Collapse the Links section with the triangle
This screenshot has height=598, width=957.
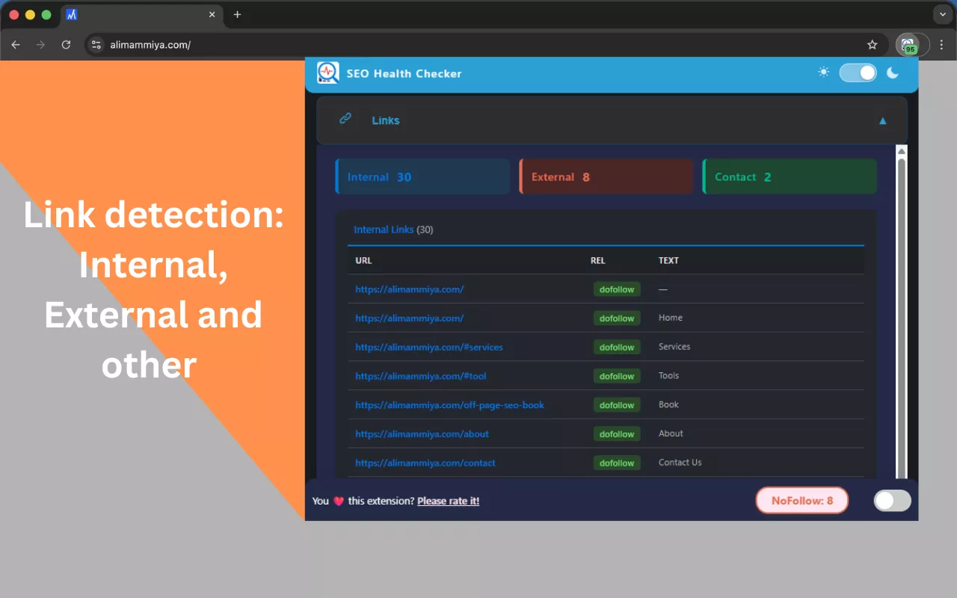pyautogui.click(x=882, y=120)
